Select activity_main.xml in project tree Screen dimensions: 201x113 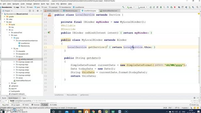(27, 59)
